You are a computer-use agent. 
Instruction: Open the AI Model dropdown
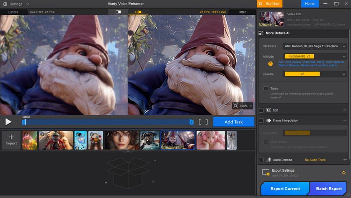point(315,56)
